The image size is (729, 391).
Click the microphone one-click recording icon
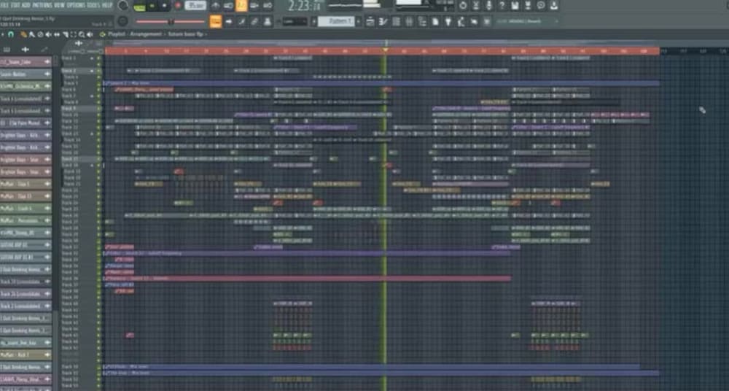489,6
